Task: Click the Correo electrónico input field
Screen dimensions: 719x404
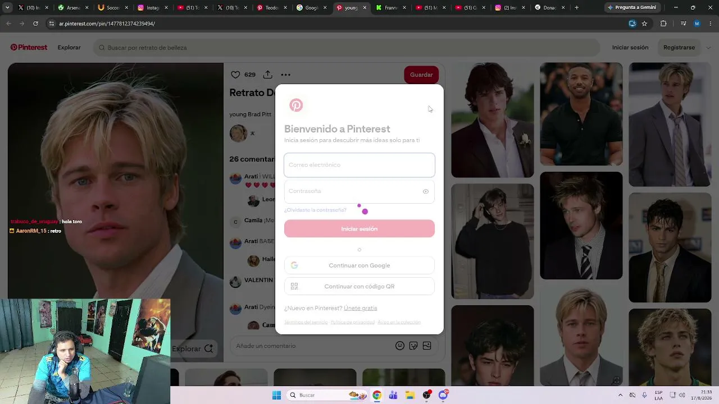Action: 359,165
